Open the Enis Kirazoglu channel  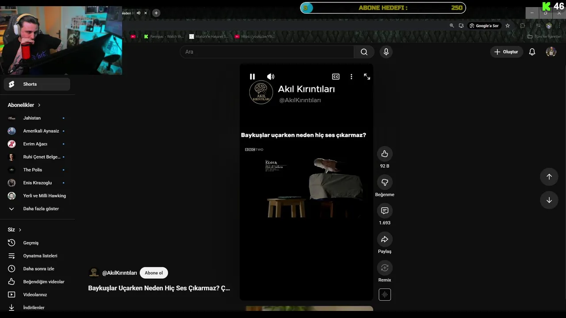pos(37,183)
